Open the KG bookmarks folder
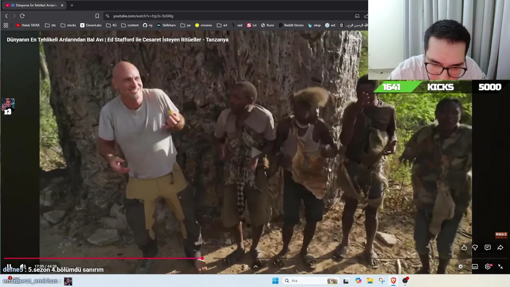 [x=112, y=25]
